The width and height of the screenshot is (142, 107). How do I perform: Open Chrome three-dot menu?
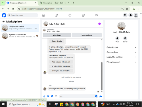point(139,9)
